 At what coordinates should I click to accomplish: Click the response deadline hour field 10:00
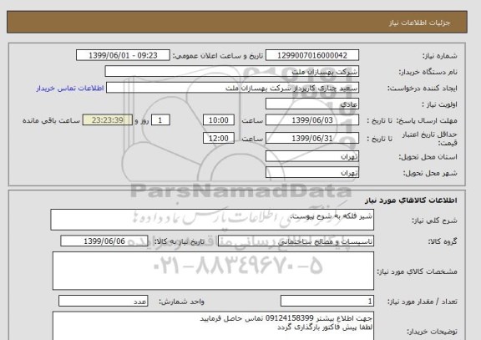click(x=219, y=120)
